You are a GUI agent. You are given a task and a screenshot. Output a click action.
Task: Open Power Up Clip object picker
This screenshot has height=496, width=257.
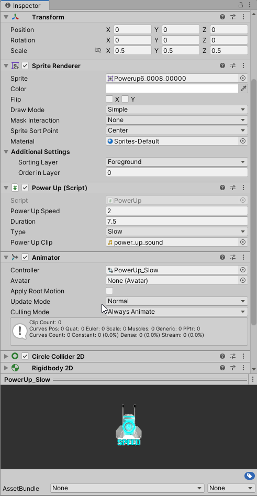[243, 243]
